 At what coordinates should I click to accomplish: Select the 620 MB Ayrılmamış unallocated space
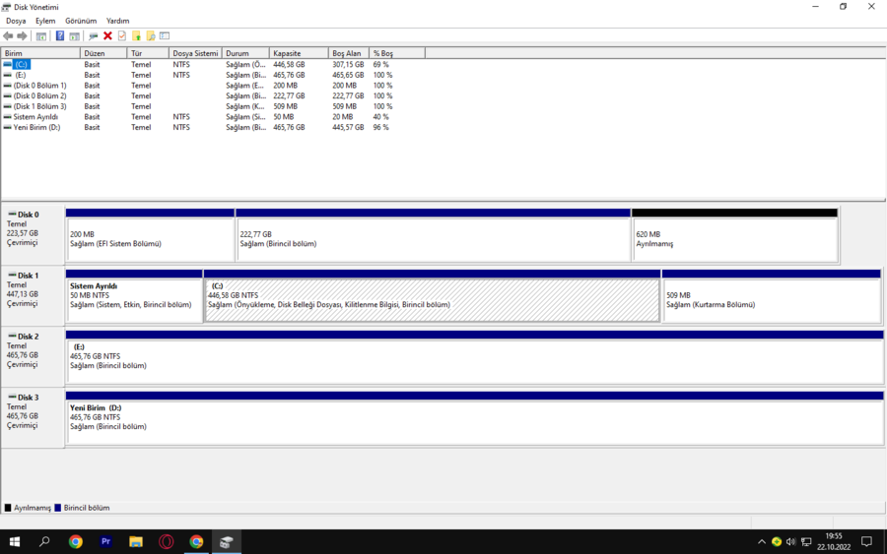pyautogui.click(x=734, y=235)
